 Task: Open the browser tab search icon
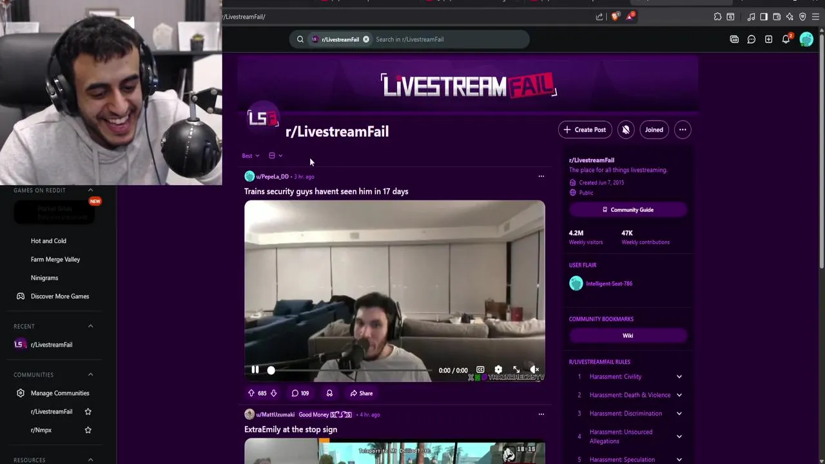[x=730, y=17]
